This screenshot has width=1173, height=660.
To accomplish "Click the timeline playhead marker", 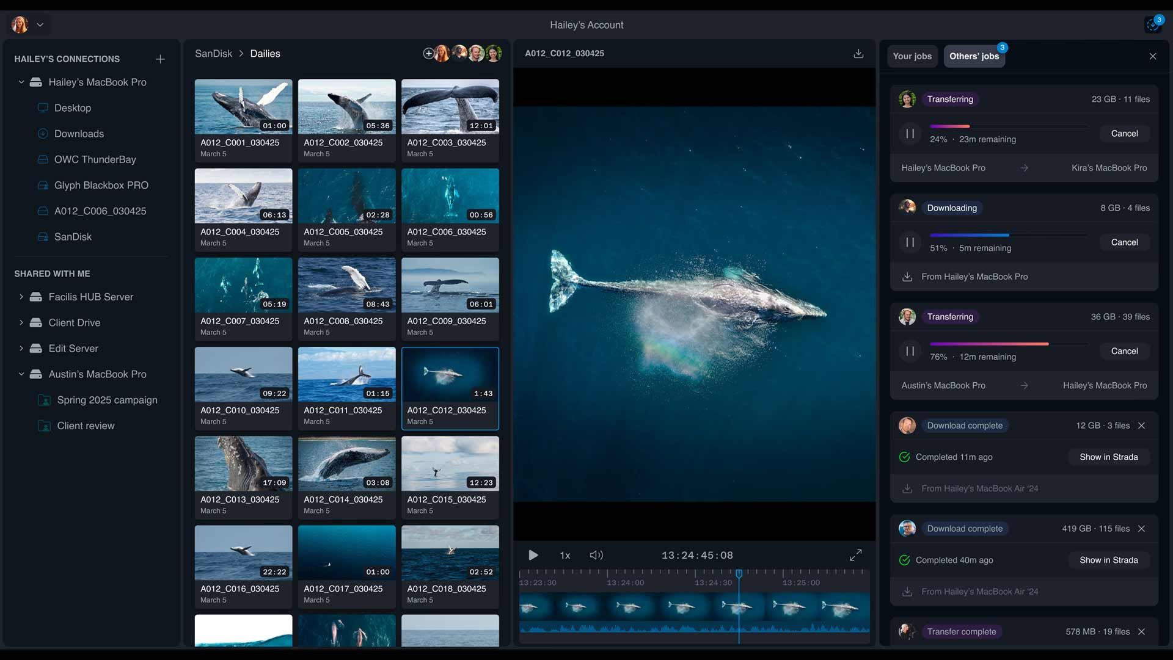I will 739,574.
